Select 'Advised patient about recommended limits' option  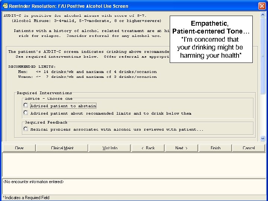point(26,112)
